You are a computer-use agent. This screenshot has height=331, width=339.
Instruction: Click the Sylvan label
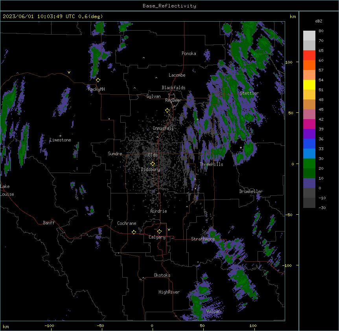coord(153,96)
